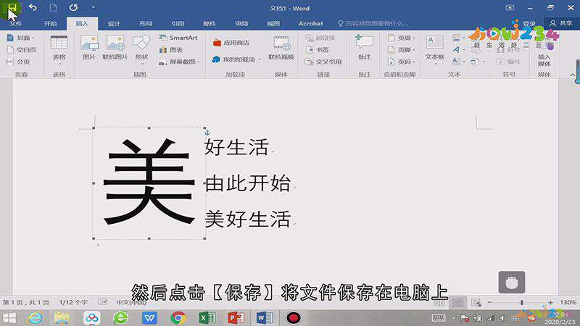580x326 pixels.
Task: Open the 形状 shapes gallery
Action: pos(141,50)
